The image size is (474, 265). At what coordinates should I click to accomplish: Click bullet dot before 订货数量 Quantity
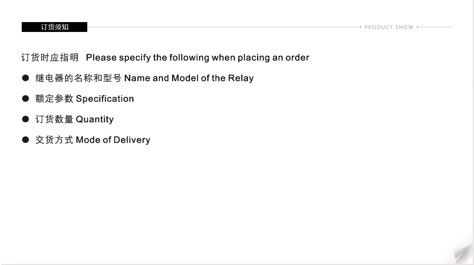[x=26, y=119]
